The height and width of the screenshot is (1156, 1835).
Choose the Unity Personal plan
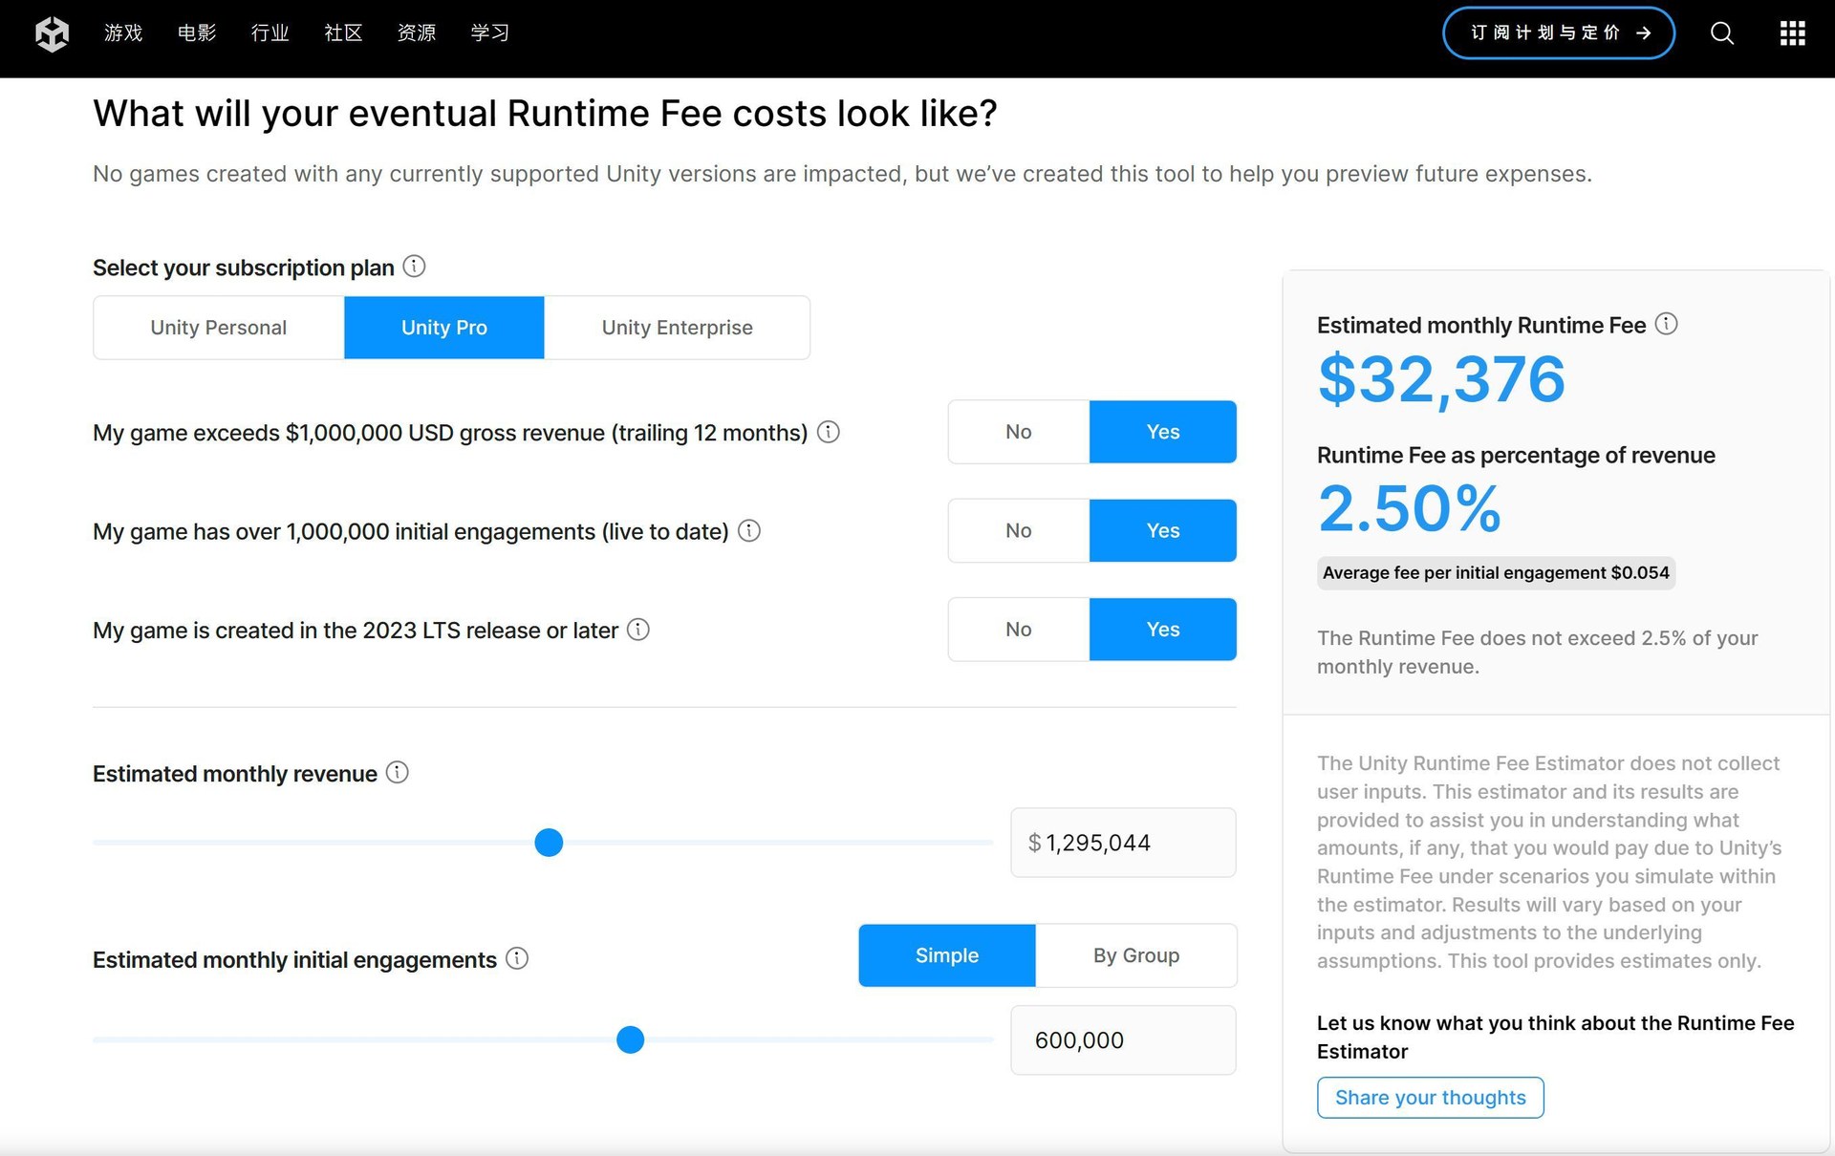[x=218, y=328]
